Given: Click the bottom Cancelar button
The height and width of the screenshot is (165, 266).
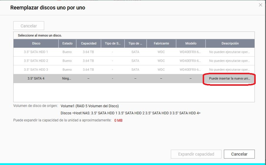Looking at the screenshot, I should [x=239, y=154].
